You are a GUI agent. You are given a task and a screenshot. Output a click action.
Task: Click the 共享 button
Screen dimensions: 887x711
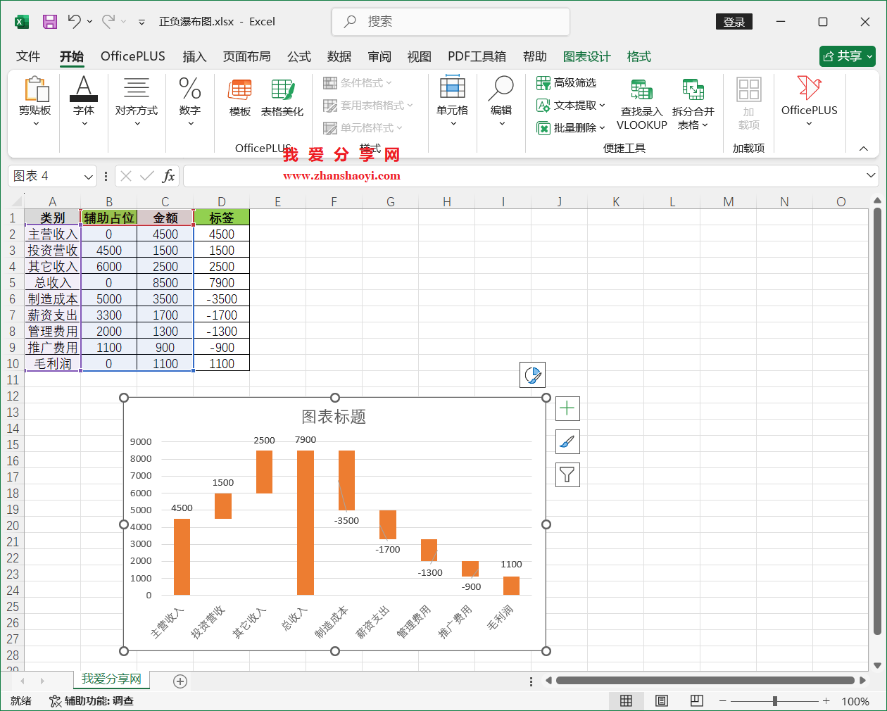pos(847,56)
